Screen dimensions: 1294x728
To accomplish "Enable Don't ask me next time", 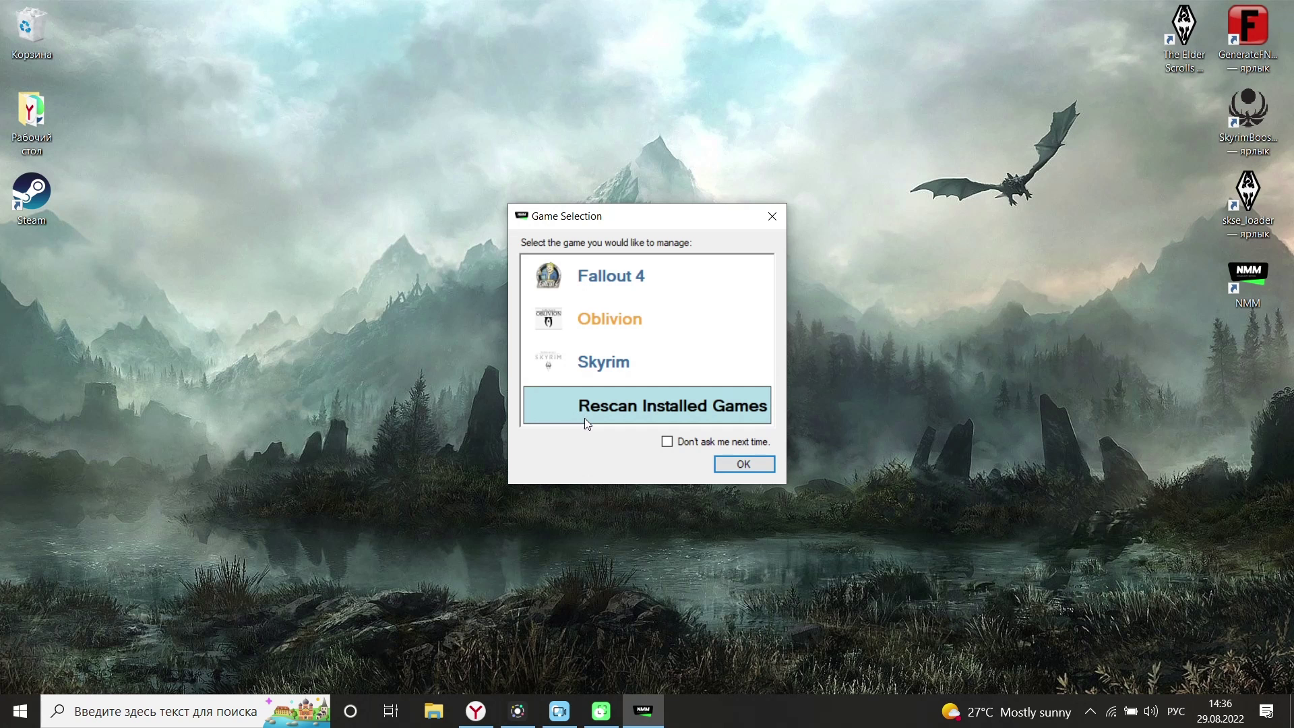I will [667, 442].
